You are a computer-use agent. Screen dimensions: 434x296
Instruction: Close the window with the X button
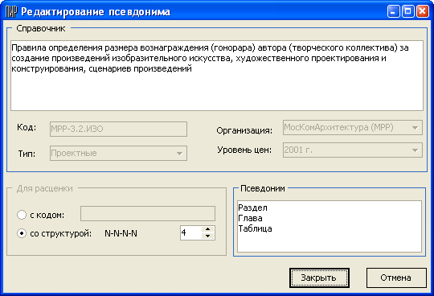click(423, 11)
